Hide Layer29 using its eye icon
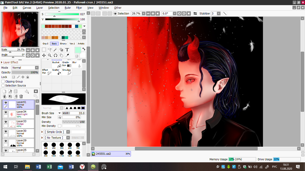Screen dimensions: 305x171 pos(6,141)
